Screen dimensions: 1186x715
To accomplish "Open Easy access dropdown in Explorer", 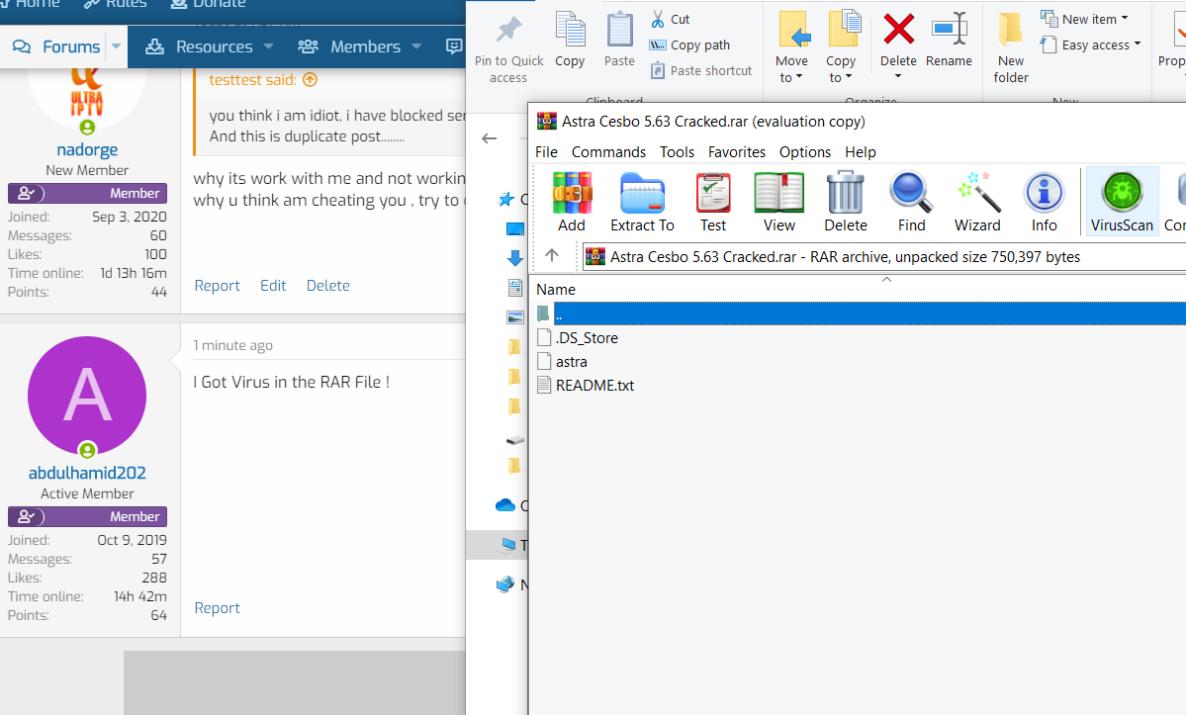I will (1091, 45).
